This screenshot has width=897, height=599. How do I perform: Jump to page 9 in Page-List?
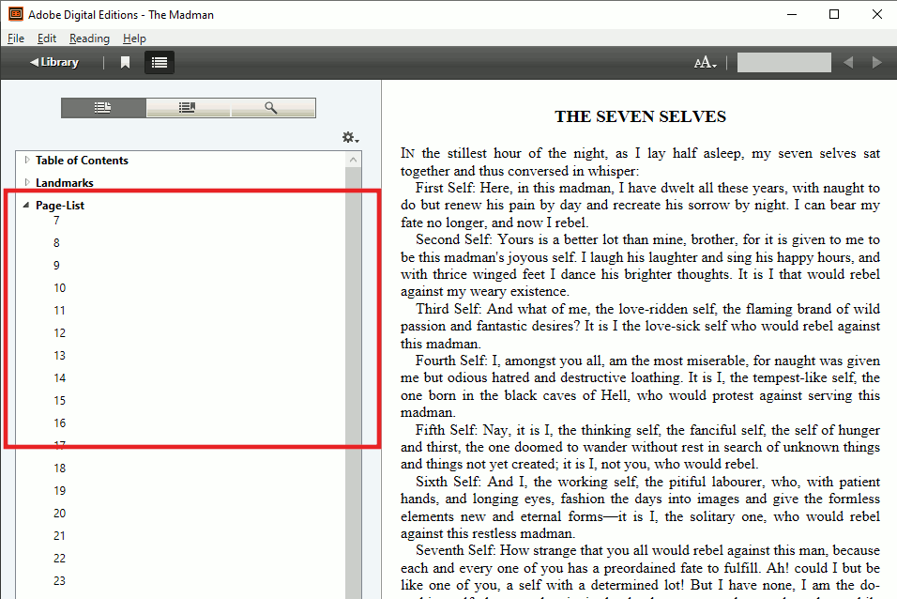pyautogui.click(x=56, y=265)
